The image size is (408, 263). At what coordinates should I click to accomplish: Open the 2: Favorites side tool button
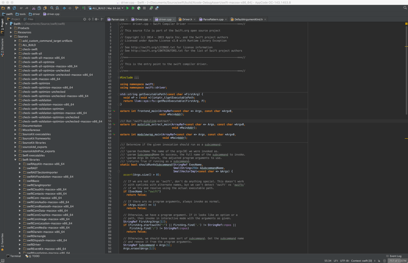pyautogui.click(x=2, y=242)
